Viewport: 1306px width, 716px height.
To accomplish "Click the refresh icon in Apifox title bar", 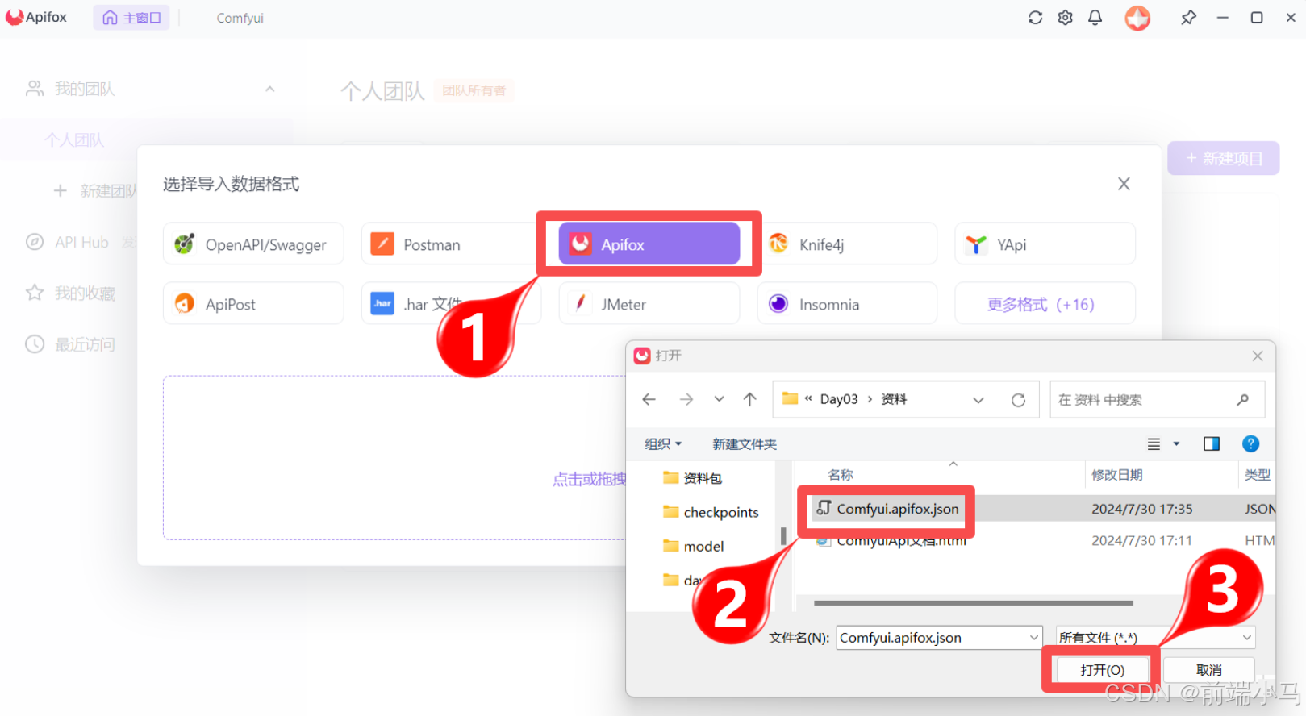I will point(1035,18).
